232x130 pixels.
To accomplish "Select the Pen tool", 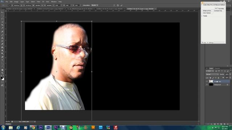I will 2,57.
